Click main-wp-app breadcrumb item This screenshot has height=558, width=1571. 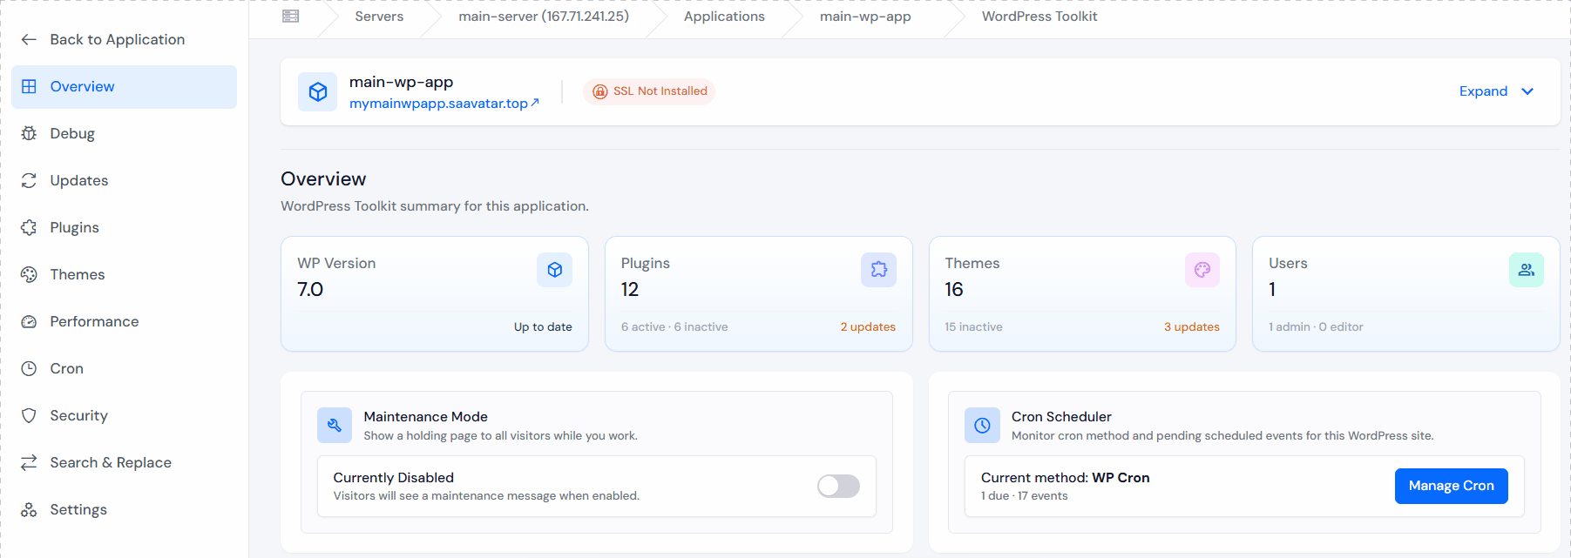pos(865,17)
